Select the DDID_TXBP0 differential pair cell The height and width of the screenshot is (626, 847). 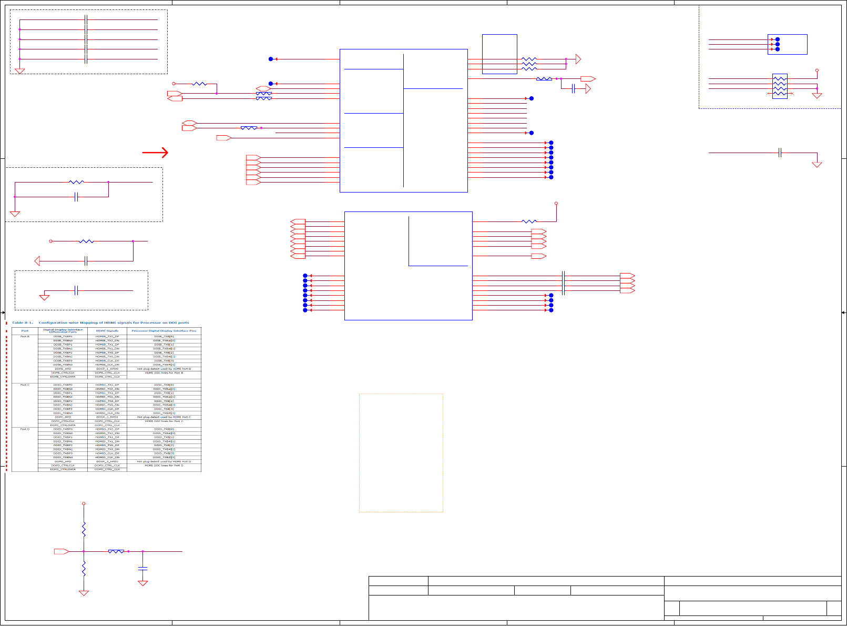click(x=63, y=429)
